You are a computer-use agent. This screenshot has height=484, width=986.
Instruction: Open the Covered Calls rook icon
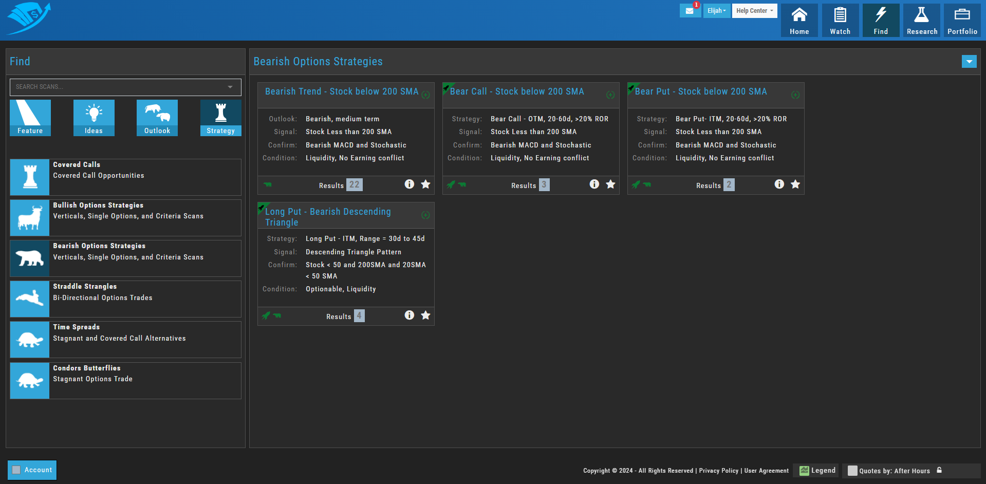30,177
